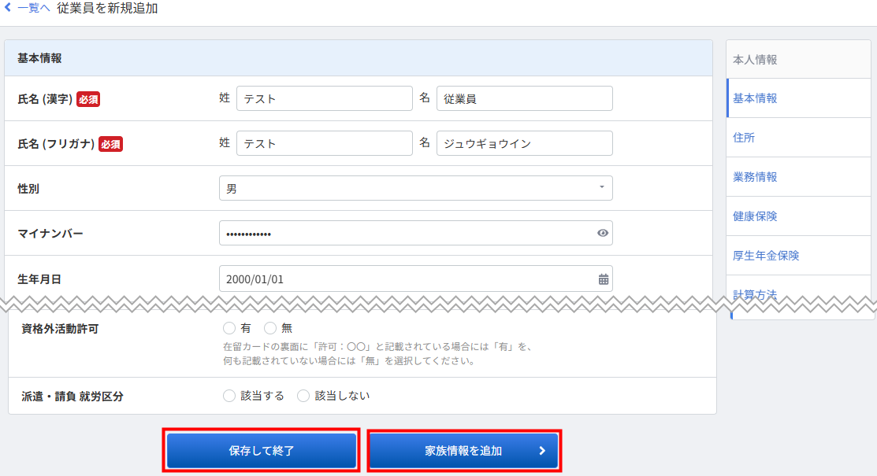Click the 名 furigana input field
The height and width of the screenshot is (476, 877).
(524, 144)
